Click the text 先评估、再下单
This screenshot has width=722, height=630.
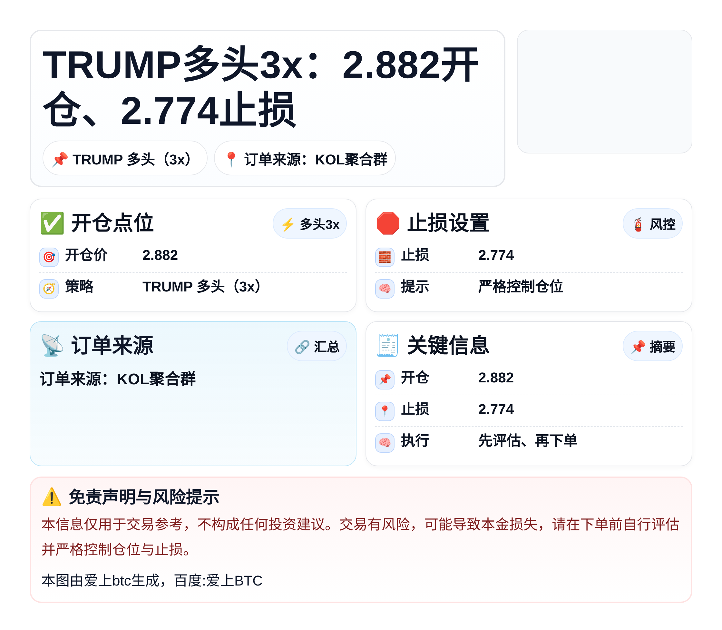tap(528, 441)
